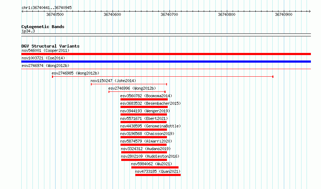
Task: Select the nsv4438595 red feature bar
Action: pyautogui.click(x=144, y=130)
